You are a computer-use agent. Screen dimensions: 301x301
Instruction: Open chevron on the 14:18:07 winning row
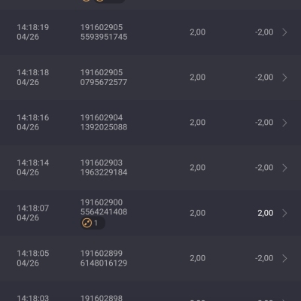284,213
